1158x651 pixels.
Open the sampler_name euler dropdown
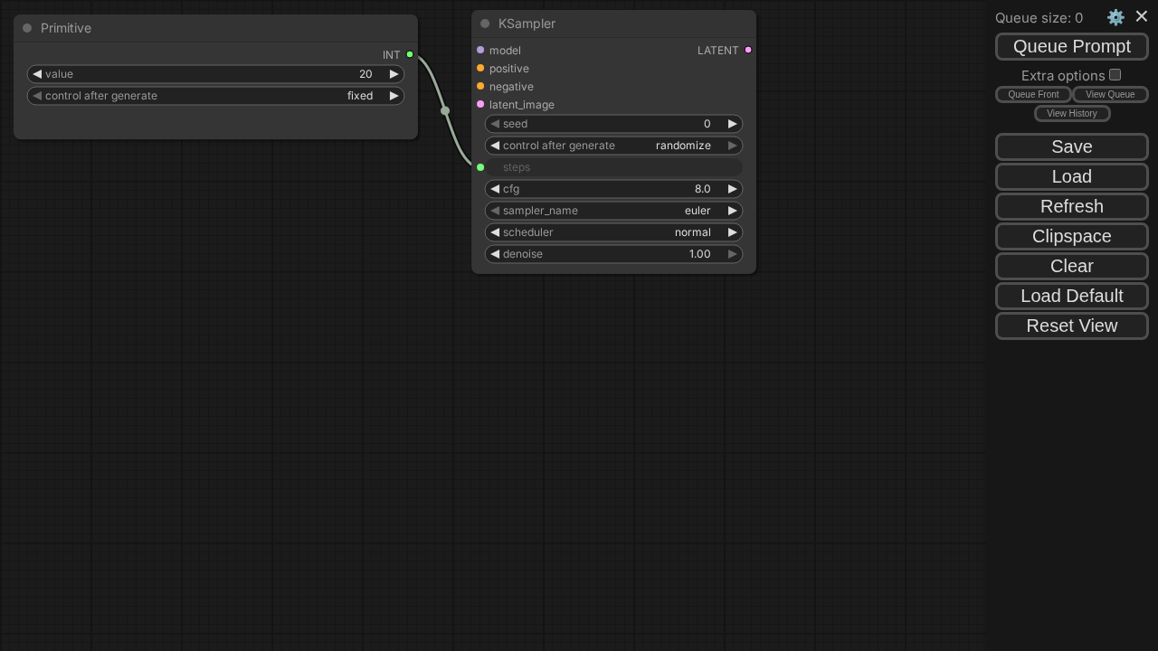point(613,211)
